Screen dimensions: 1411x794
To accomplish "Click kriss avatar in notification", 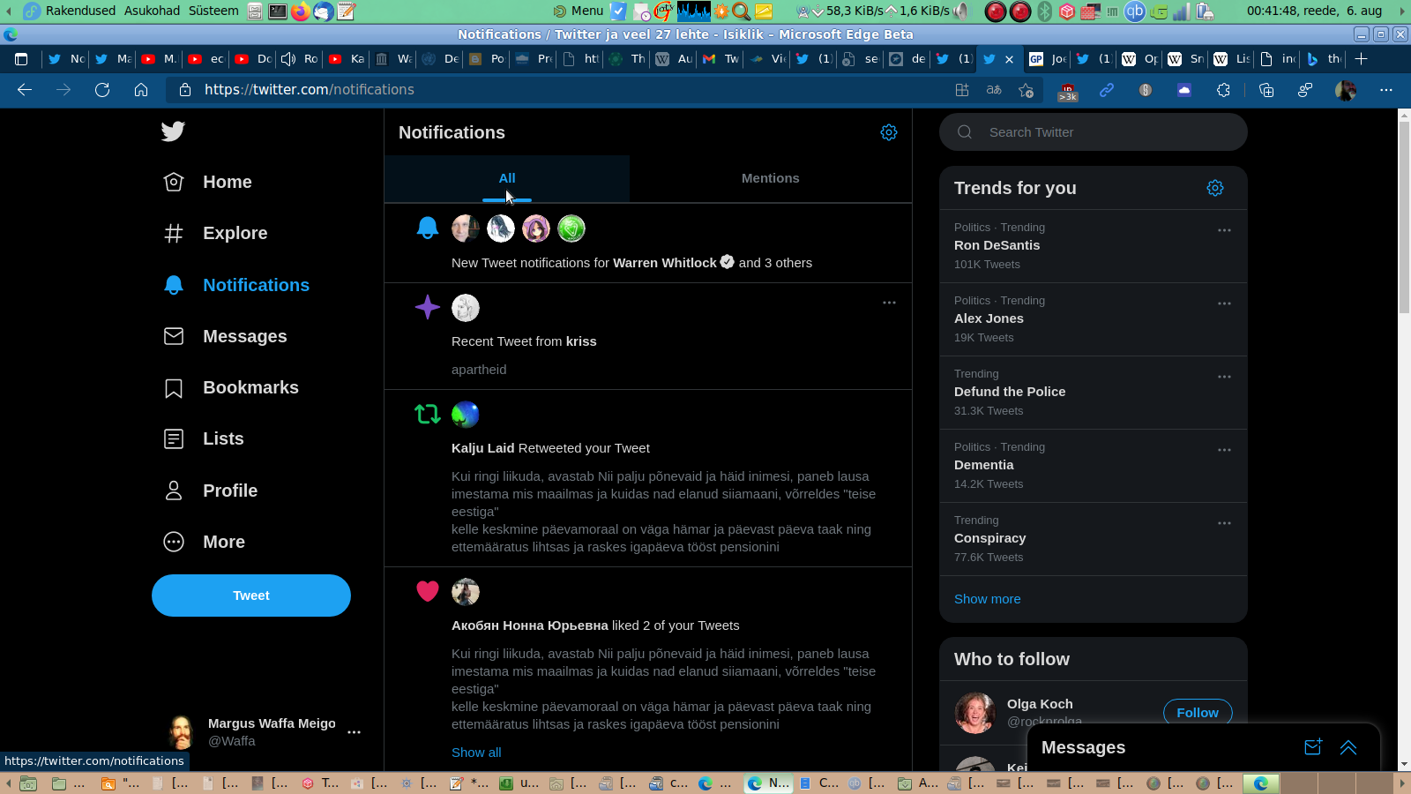I will [x=466, y=308].
